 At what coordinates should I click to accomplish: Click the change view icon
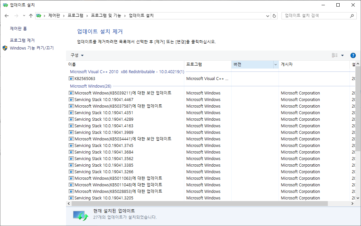point(335,55)
